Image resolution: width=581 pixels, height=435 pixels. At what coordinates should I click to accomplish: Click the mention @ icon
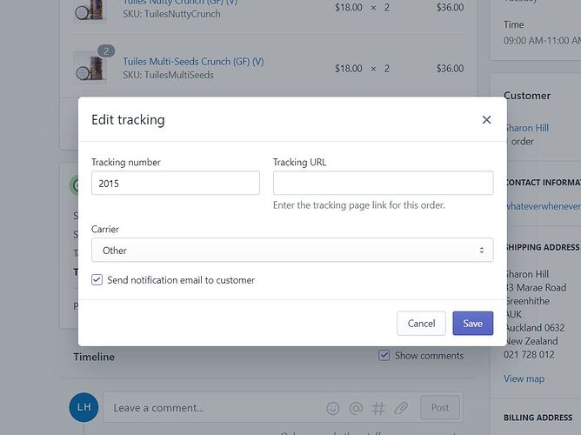point(356,407)
